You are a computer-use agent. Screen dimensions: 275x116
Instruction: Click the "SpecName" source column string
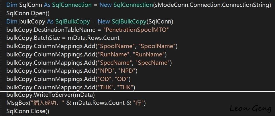[x=115, y=63]
